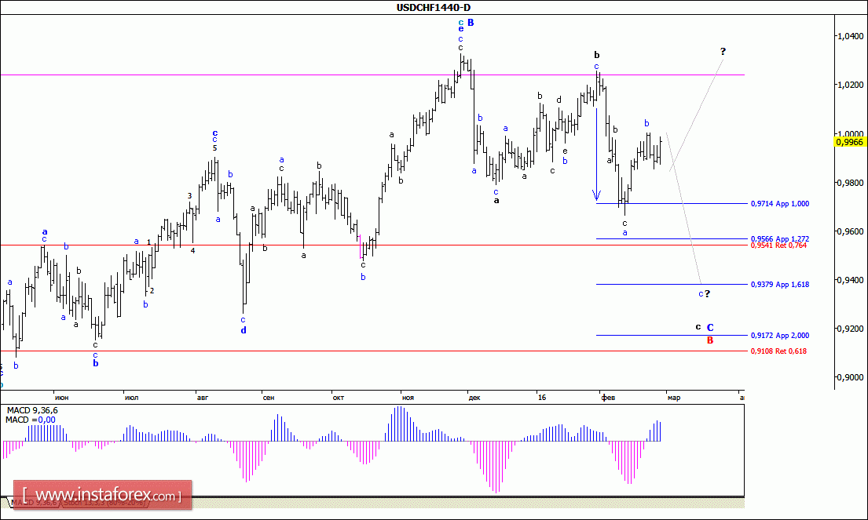
Task: Select the blue downward arrow on the chart
Action: coord(596,155)
